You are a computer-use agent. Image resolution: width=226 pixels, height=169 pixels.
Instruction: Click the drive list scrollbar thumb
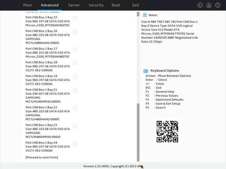(138, 130)
